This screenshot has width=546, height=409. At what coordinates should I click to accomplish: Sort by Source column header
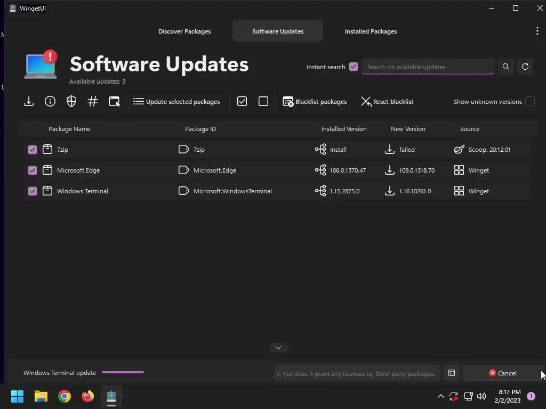pos(470,129)
